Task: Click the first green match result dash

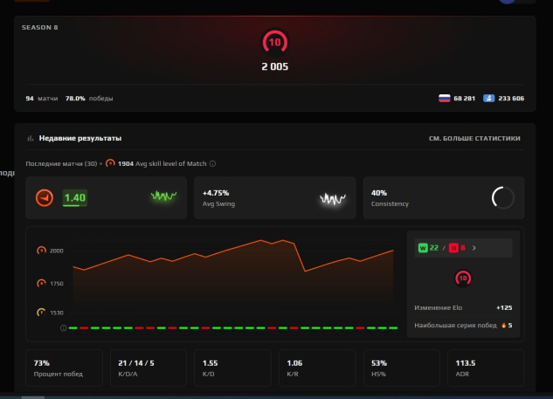Action: (73, 328)
